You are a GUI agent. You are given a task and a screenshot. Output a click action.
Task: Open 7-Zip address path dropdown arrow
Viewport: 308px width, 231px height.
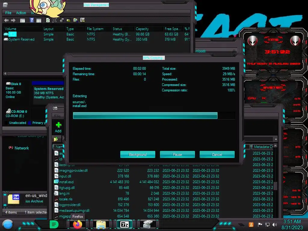[x=276, y=139]
